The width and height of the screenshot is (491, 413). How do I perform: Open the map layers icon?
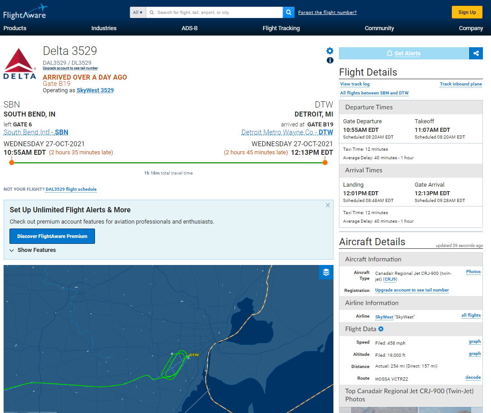point(326,272)
